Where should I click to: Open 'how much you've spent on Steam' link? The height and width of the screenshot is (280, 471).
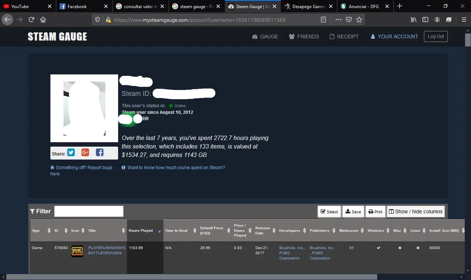pyautogui.click(x=173, y=167)
